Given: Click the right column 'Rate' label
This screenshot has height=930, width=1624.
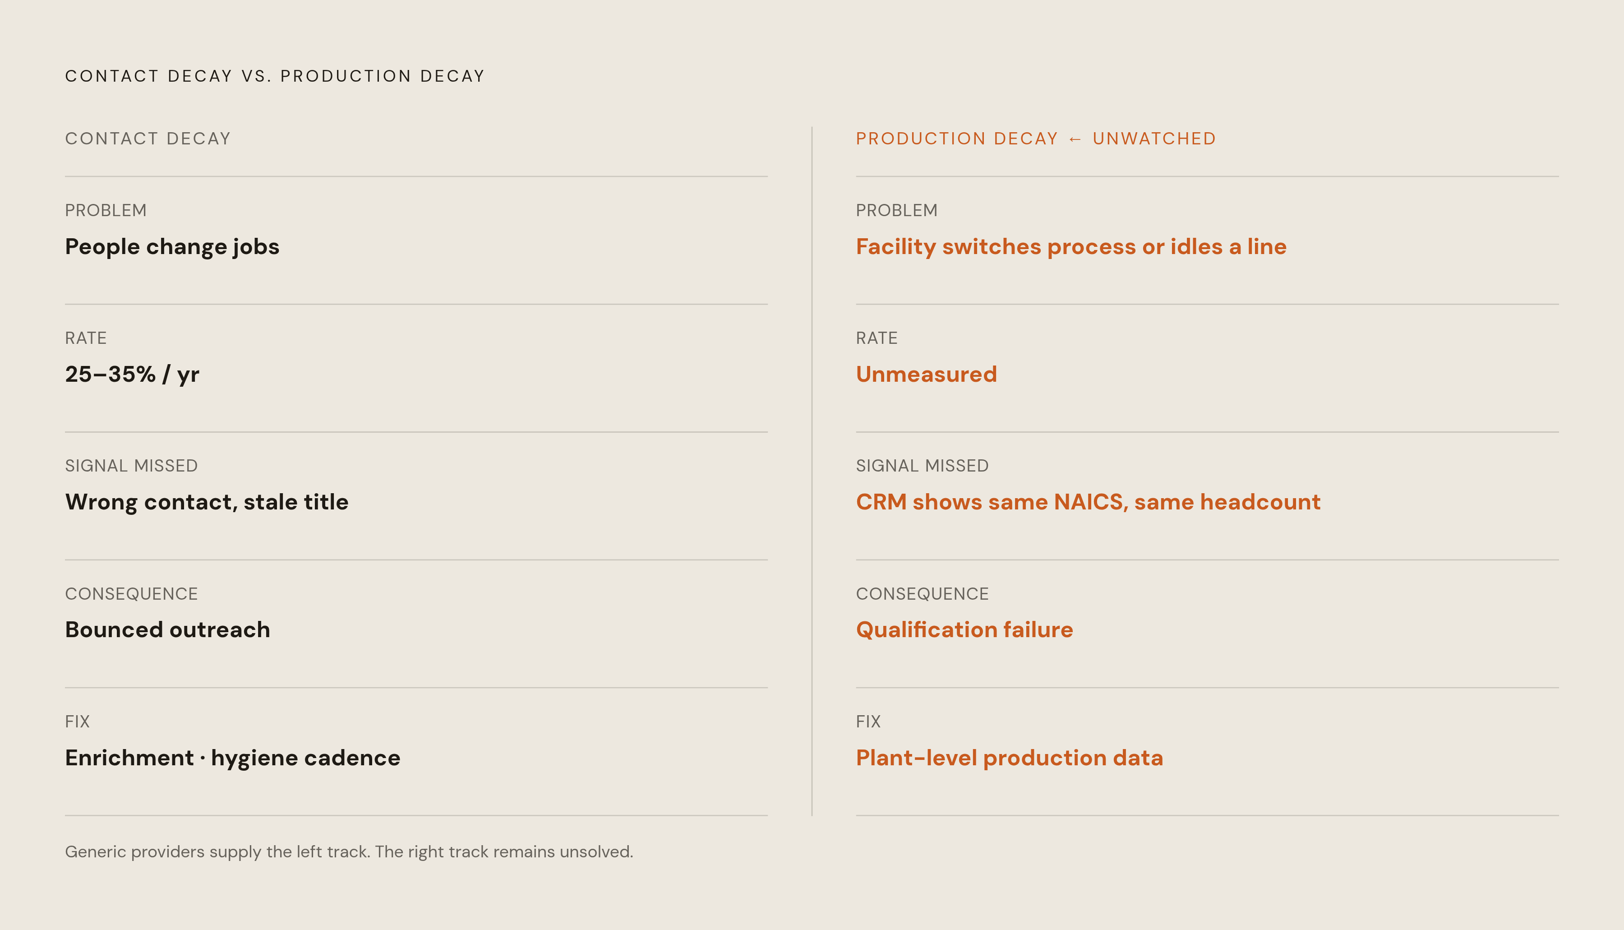Looking at the screenshot, I should (877, 338).
